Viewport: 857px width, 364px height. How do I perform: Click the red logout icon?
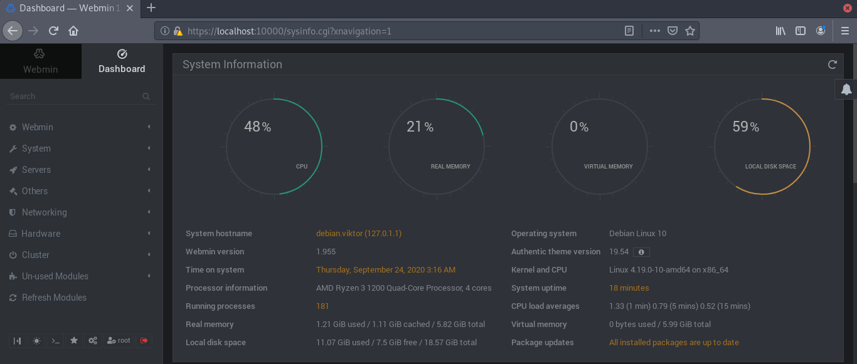click(x=144, y=341)
